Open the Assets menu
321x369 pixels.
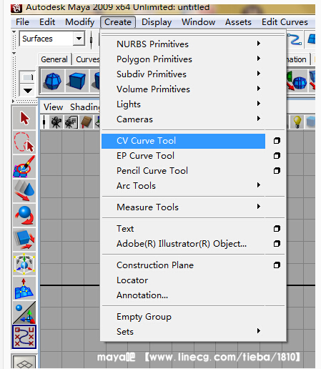238,22
